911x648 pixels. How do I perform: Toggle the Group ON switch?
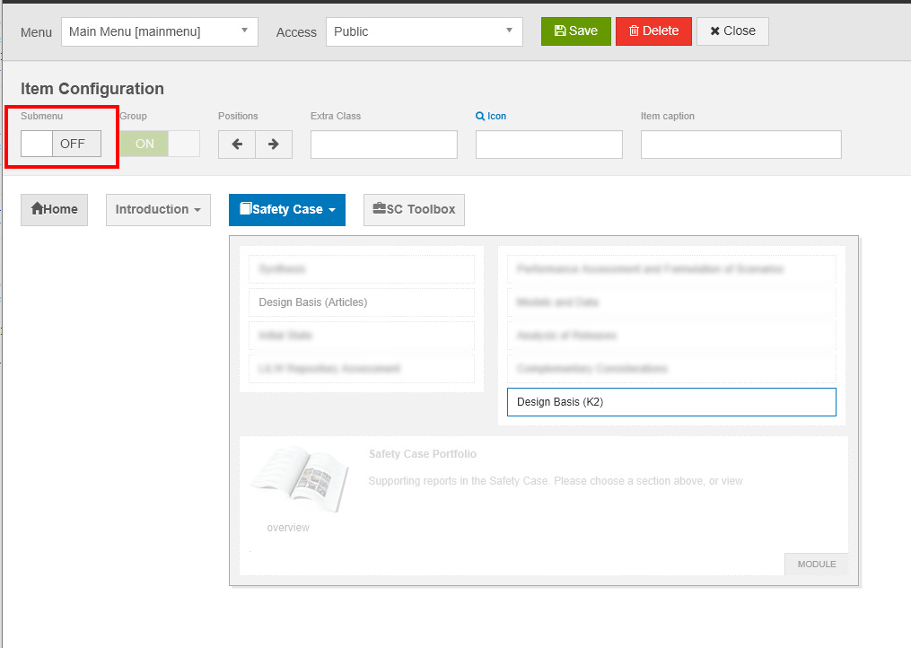pyautogui.click(x=160, y=144)
